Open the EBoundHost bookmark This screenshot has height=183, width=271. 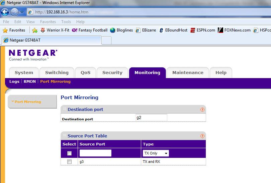point(173,30)
